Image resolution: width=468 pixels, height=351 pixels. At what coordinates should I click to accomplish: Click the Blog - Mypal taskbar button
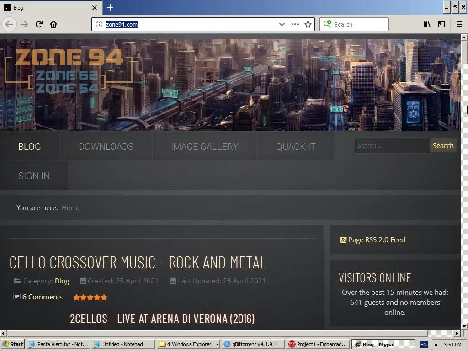tap(383, 345)
